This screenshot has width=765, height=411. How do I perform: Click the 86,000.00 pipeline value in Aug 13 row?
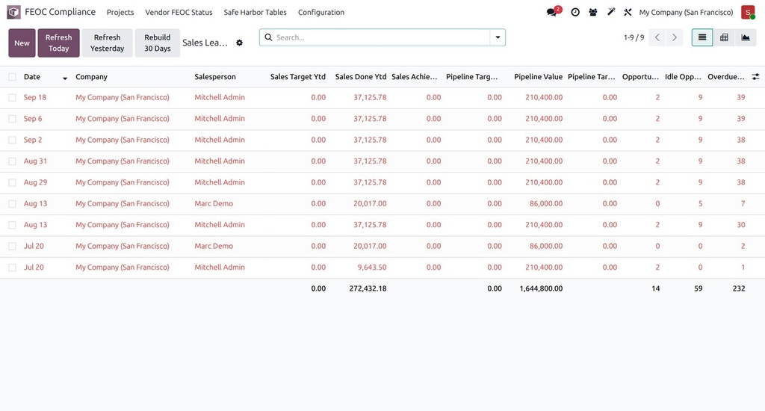(x=546, y=203)
